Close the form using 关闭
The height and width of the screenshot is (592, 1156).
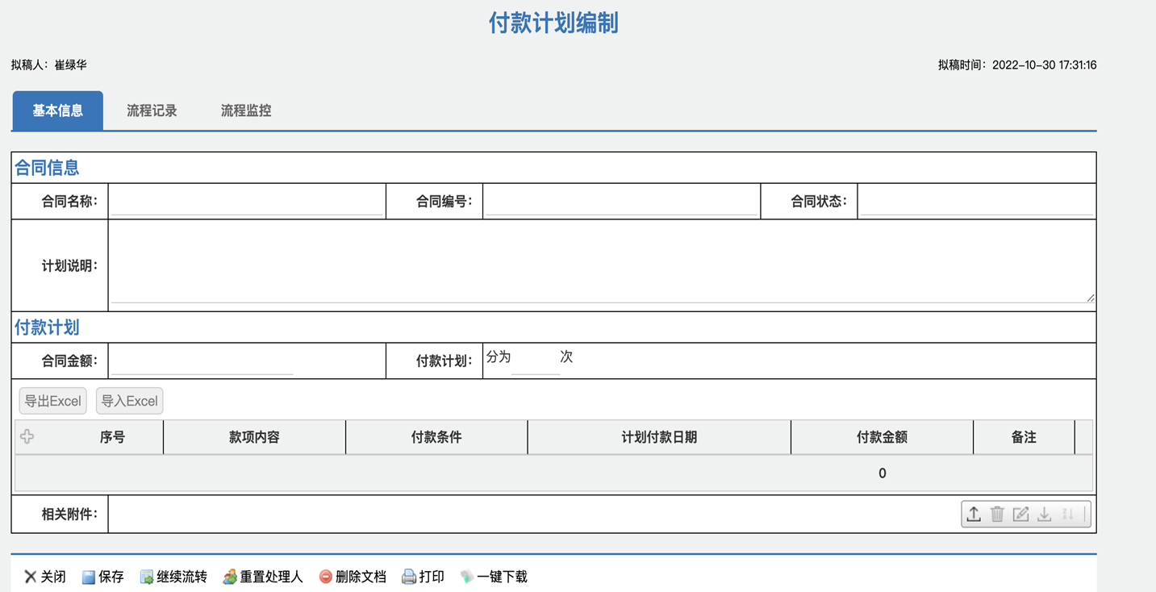45,577
